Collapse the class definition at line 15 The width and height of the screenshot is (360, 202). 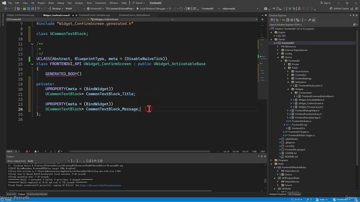(x=32, y=64)
